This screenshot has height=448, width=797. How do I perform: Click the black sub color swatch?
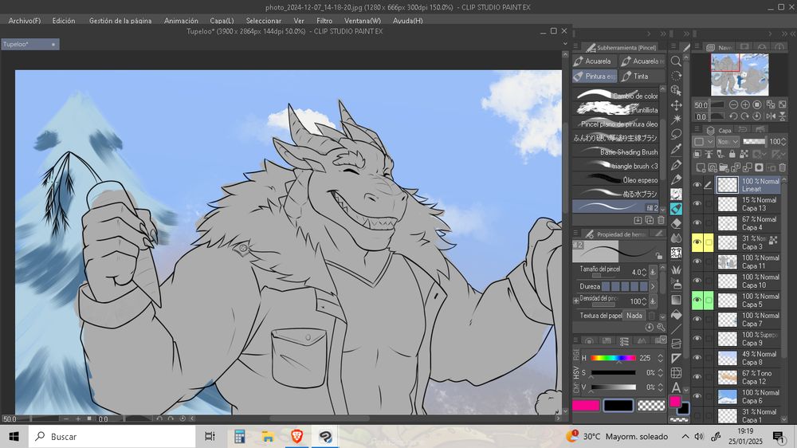point(683,408)
